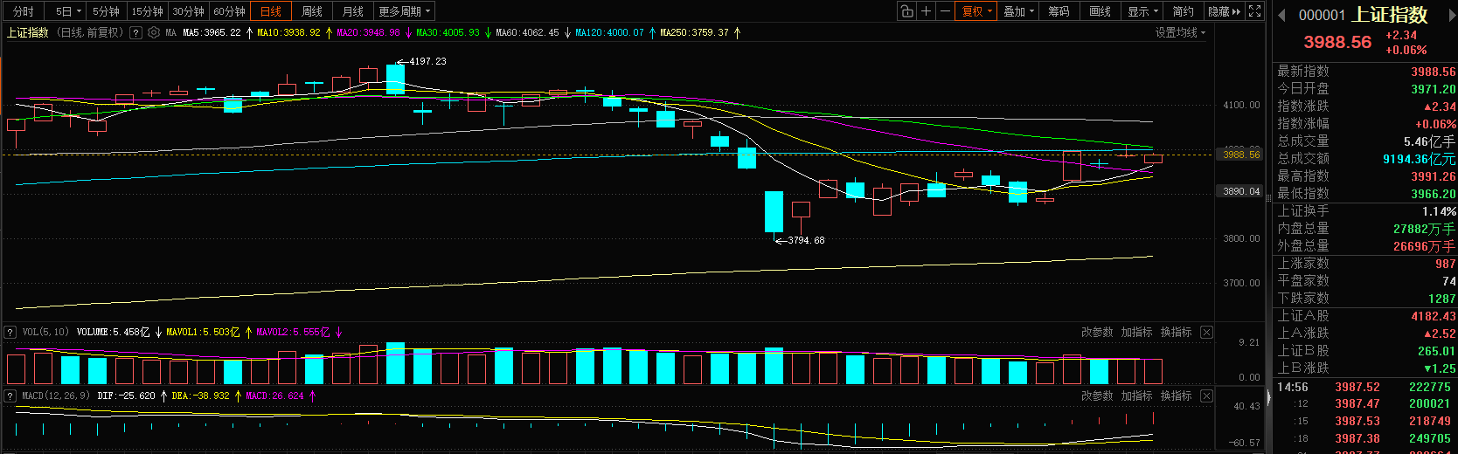Open 更多周期 dropdown
The width and height of the screenshot is (1458, 454).
[405, 11]
